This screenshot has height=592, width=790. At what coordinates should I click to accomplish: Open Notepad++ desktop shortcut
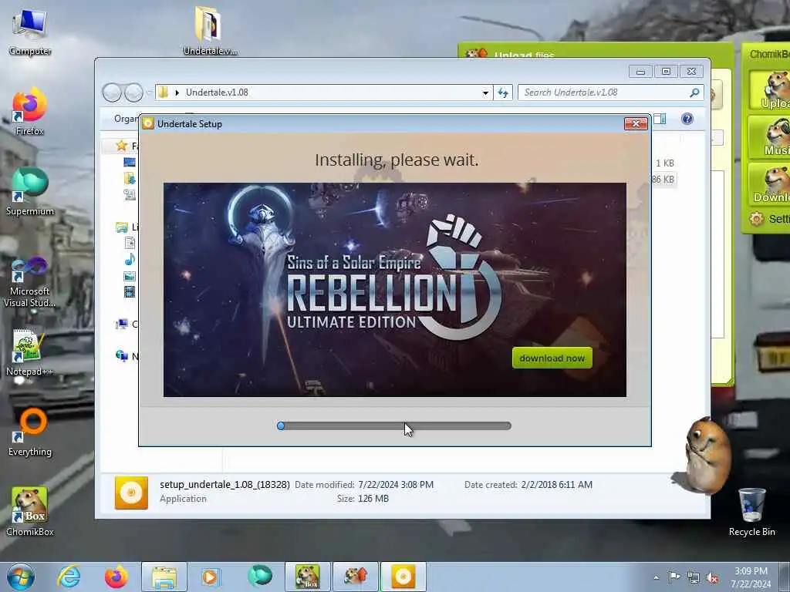(30, 352)
